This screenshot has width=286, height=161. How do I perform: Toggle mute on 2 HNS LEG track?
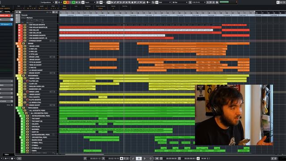pos(25,49)
